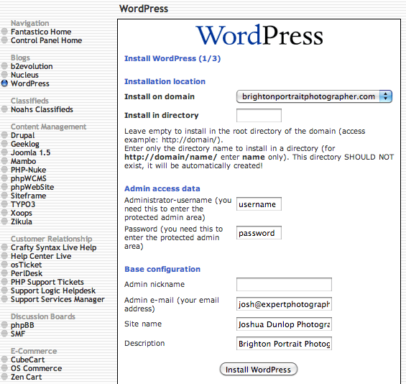Click the bullet beside Joomla 1.5
Screen dimensions: 406x384
point(4,152)
